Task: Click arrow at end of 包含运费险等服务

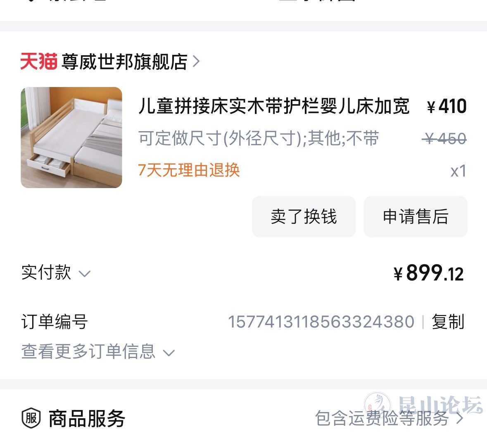Action: pos(460,418)
